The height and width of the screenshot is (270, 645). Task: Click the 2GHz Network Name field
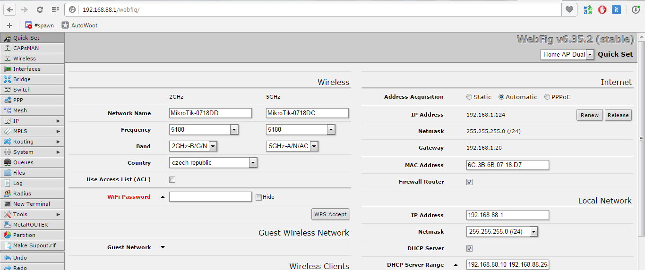(x=210, y=113)
